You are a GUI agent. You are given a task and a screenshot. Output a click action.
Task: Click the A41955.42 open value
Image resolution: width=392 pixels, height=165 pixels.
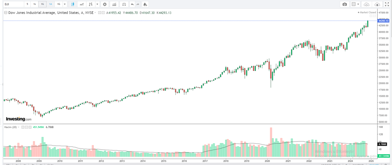click(x=114, y=13)
